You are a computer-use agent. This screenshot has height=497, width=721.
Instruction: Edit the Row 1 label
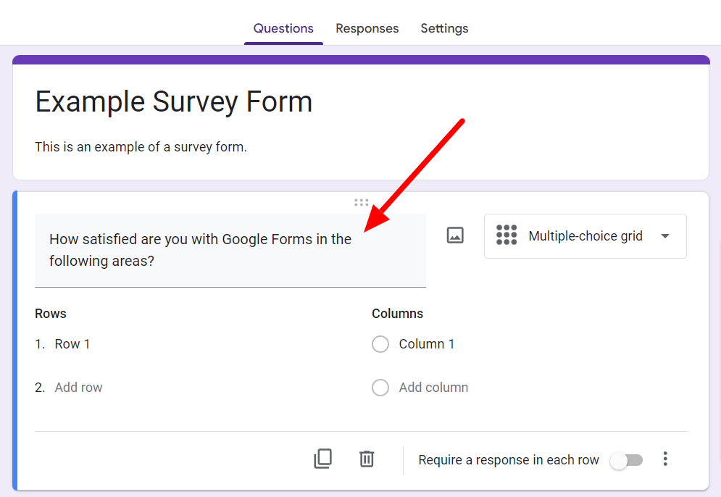[72, 344]
